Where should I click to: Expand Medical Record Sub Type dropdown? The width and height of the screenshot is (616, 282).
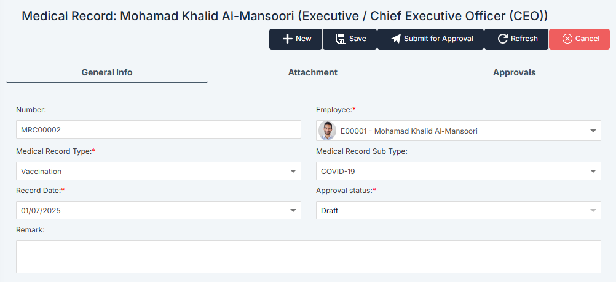pyautogui.click(x=593, y=172)
